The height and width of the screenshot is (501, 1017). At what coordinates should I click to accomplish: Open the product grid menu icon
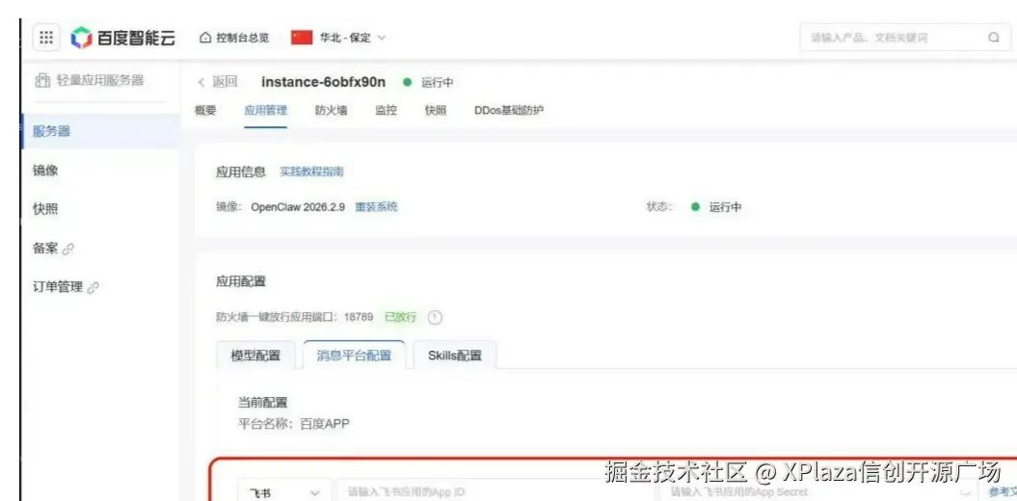(46, 38)
